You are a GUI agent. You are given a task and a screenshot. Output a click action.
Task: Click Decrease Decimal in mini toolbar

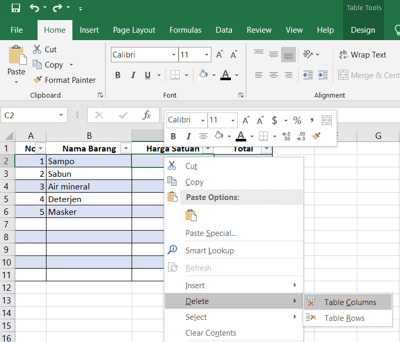(301, 136)
